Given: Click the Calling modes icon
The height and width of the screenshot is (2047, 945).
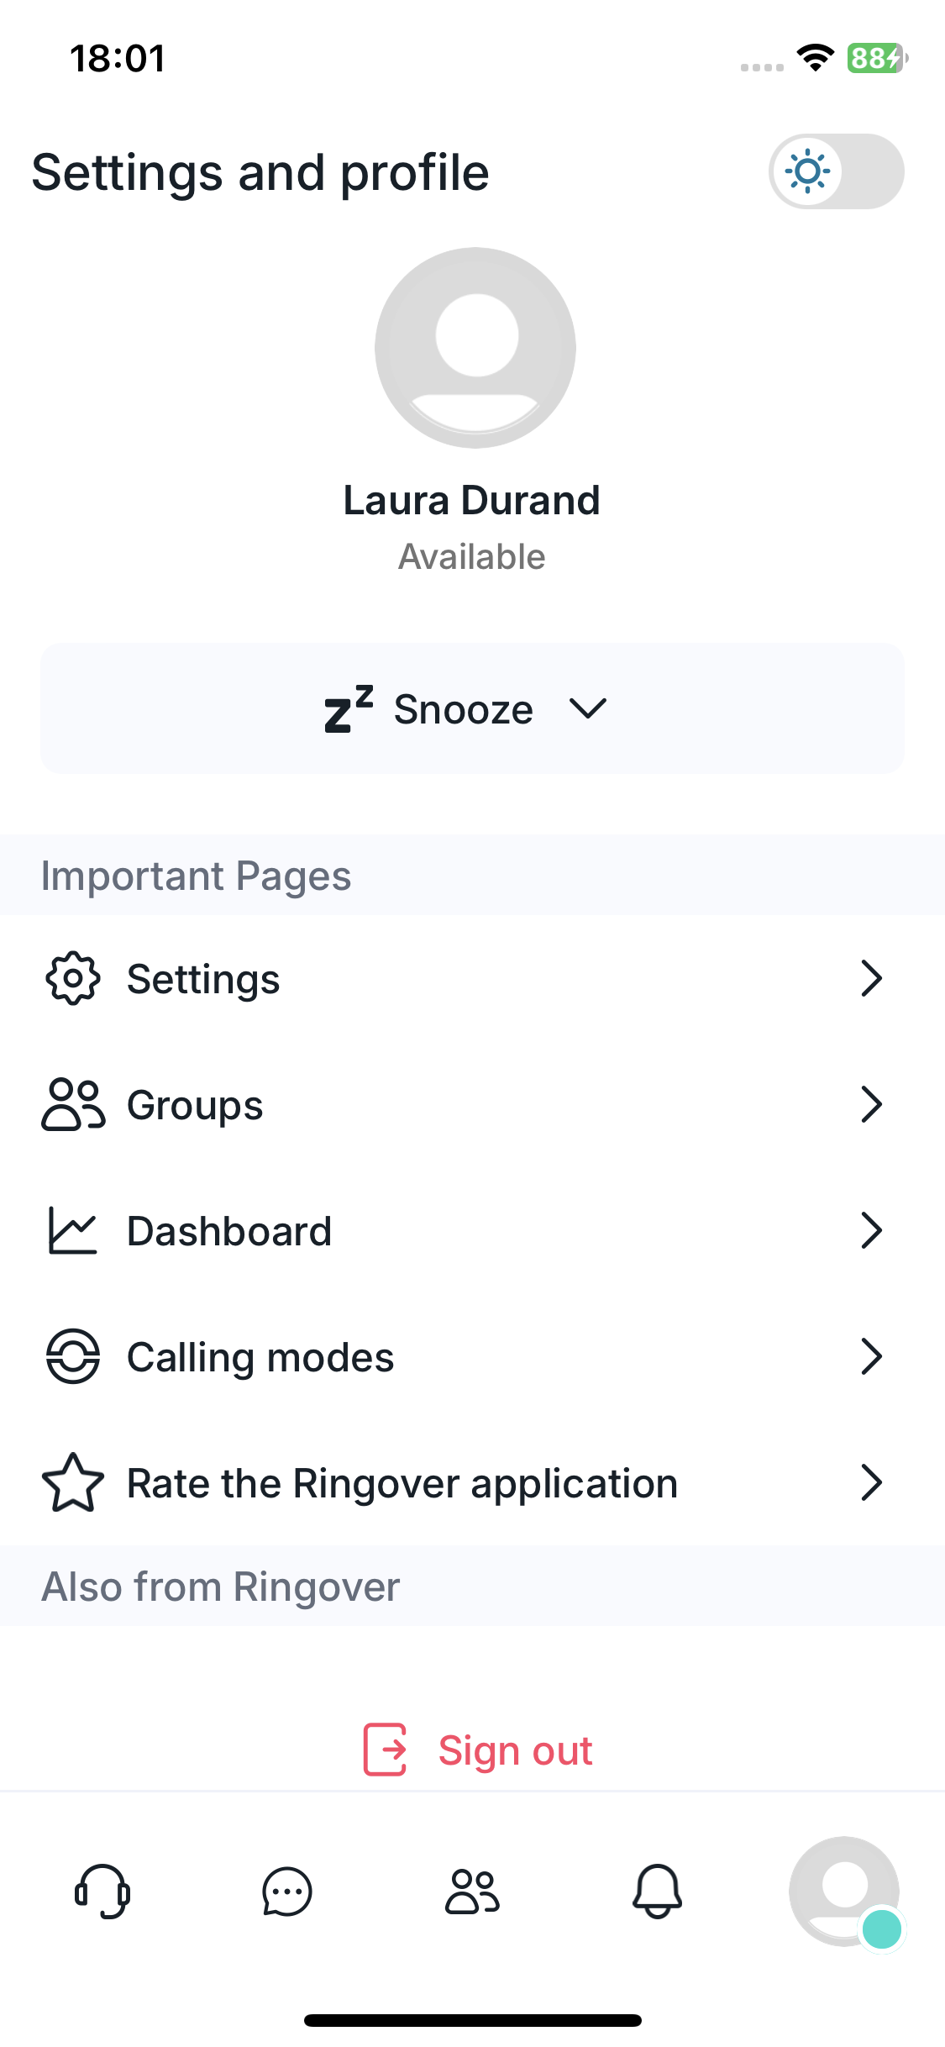Looking at the screenshot, I should click(73, 1356).
